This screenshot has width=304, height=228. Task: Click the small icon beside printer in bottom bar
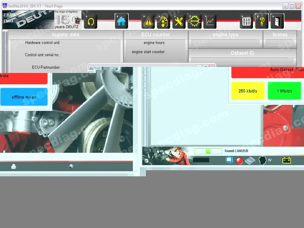pyautogui.click(x=71, y=166)
